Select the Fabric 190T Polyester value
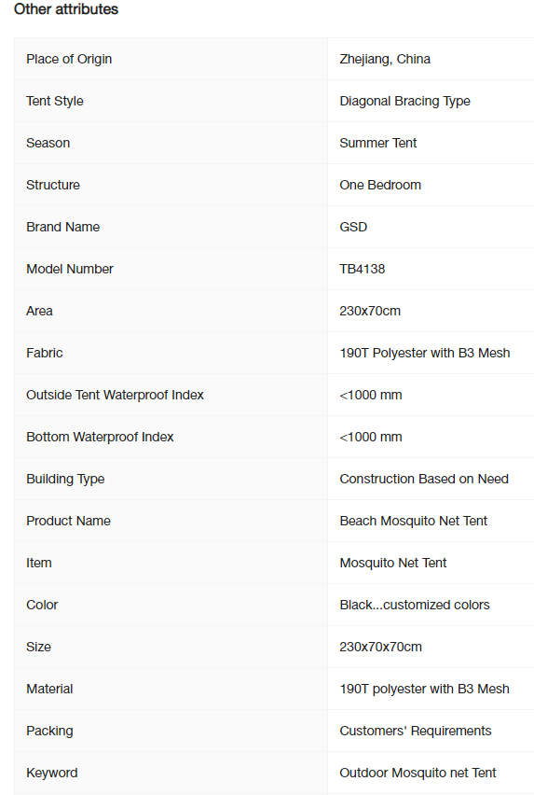This screenshot has width=534, height=795. [x=425, y=353]
